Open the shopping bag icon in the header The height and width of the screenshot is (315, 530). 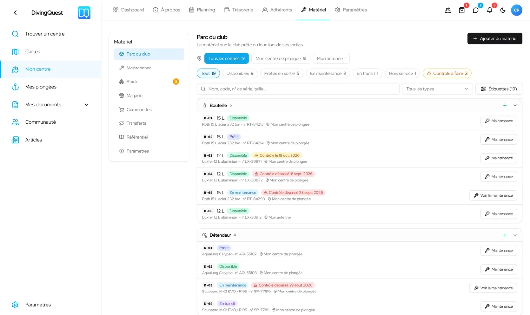(x=462, y=10)
